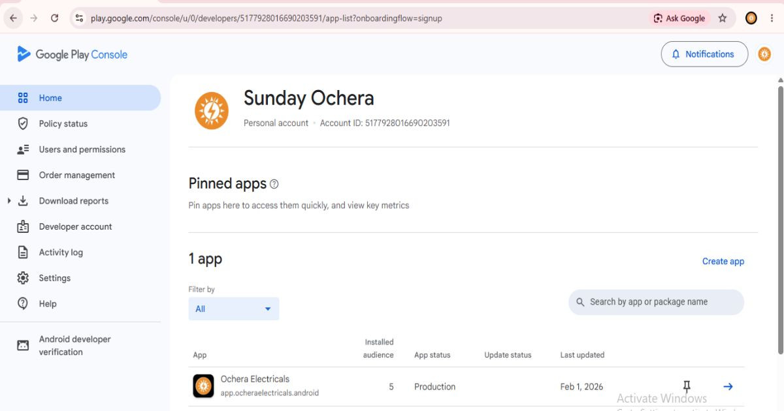Click the Home grid icon in sidebar

pyautogui.click(x=23, y=98)
